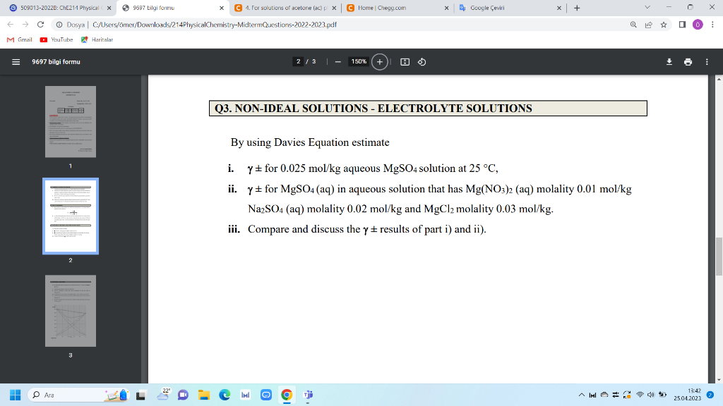Zoom in on the PDF
723x406 pixels.
[378, 61]
